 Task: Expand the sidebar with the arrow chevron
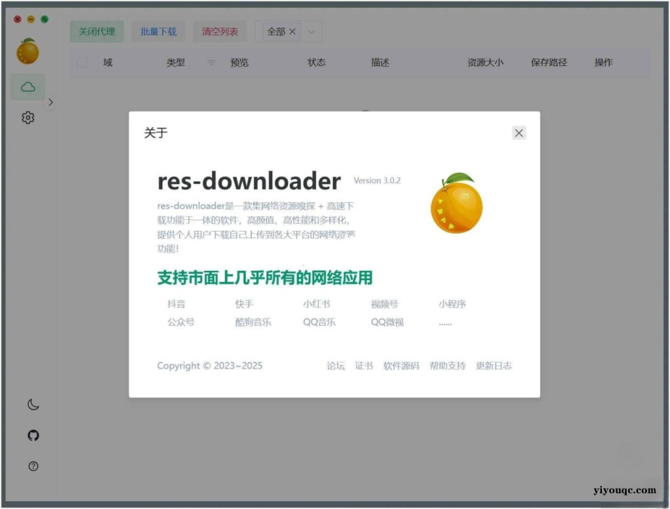point(50,102)
